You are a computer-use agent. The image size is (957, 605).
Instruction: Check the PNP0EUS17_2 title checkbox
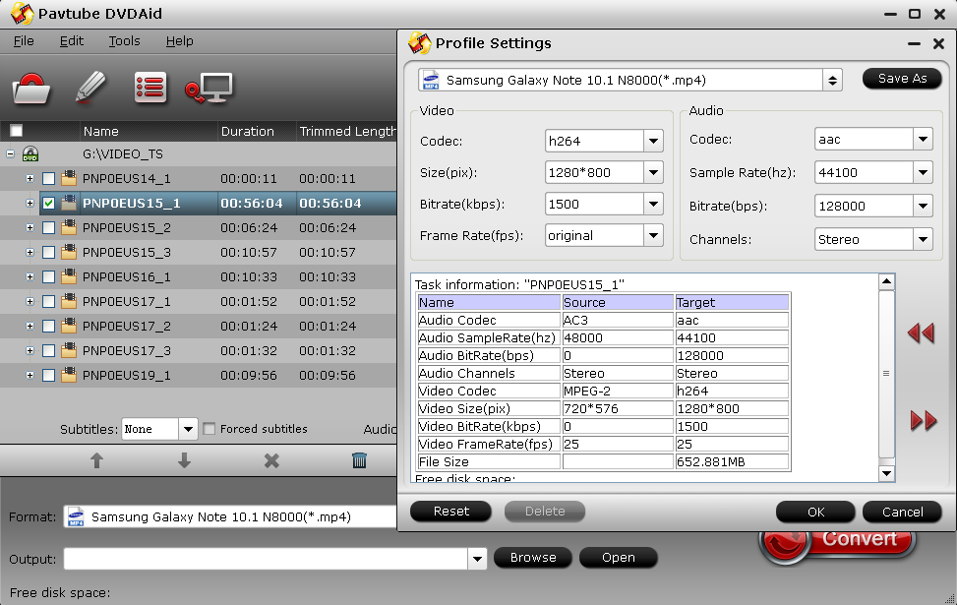coord(49,326)
